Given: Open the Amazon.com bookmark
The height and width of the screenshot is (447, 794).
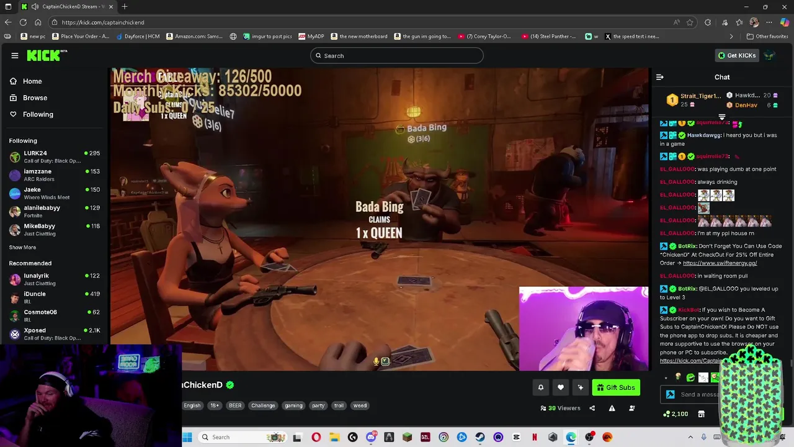Looking at the screenshot, I should 194,37.
